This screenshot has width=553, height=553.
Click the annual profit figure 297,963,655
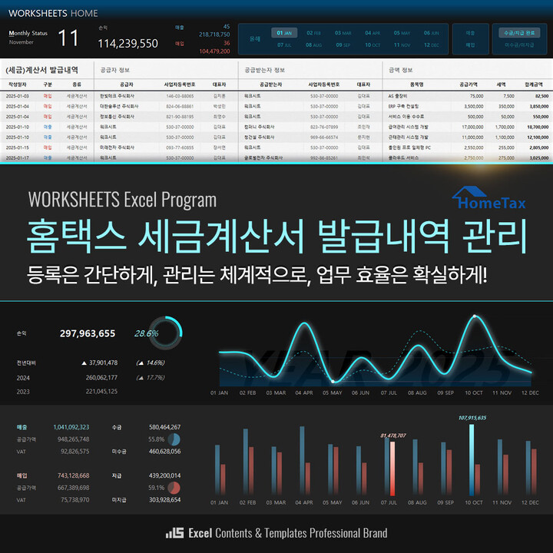click(88, 333)
